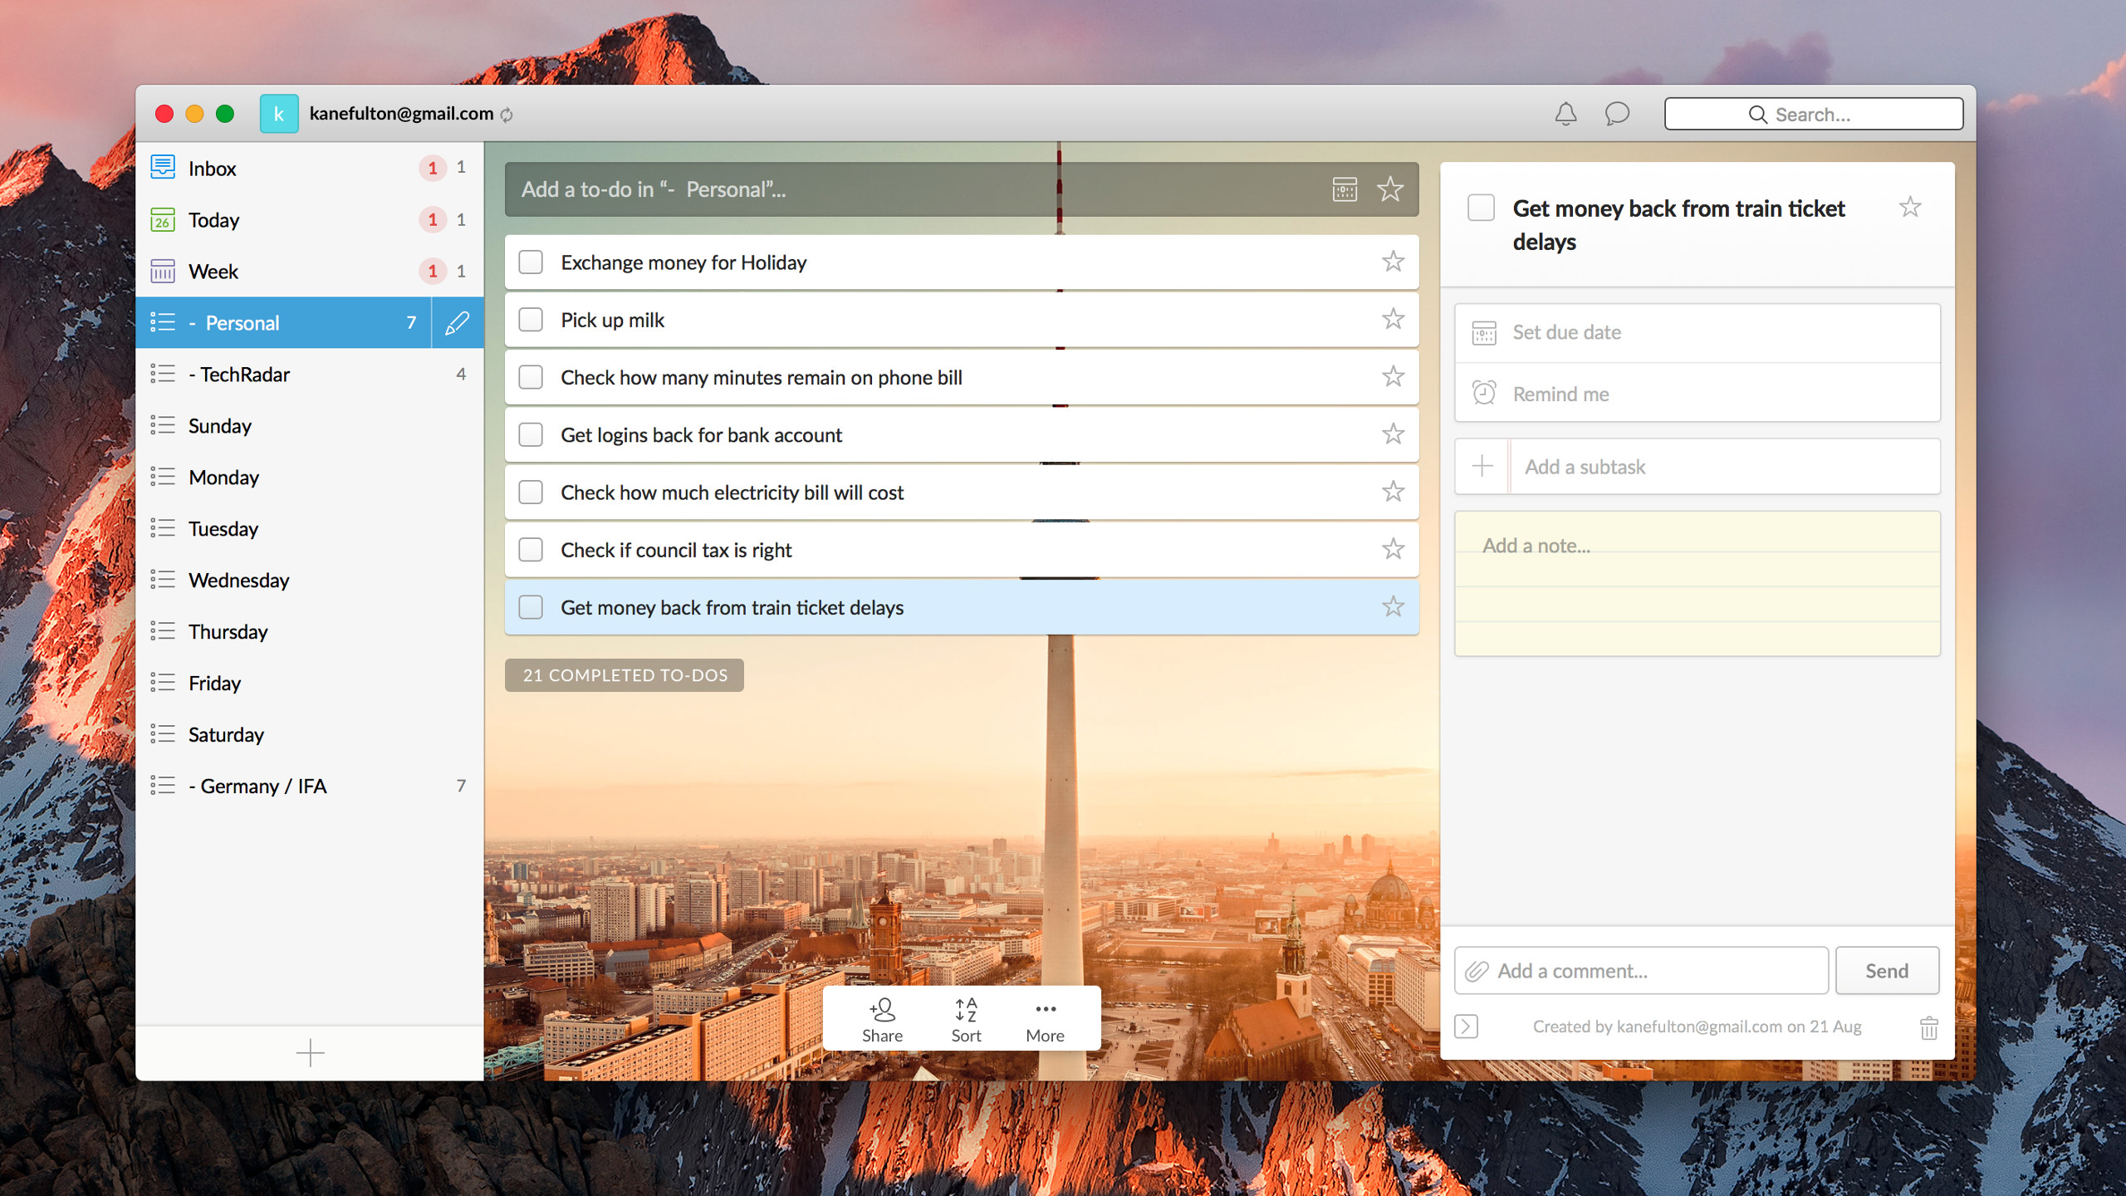Screen dimensions: 2126x1196
Task: Hide the detail panel with the arrow icon
Action: pyautogui.click(x=1467, y=1027)
